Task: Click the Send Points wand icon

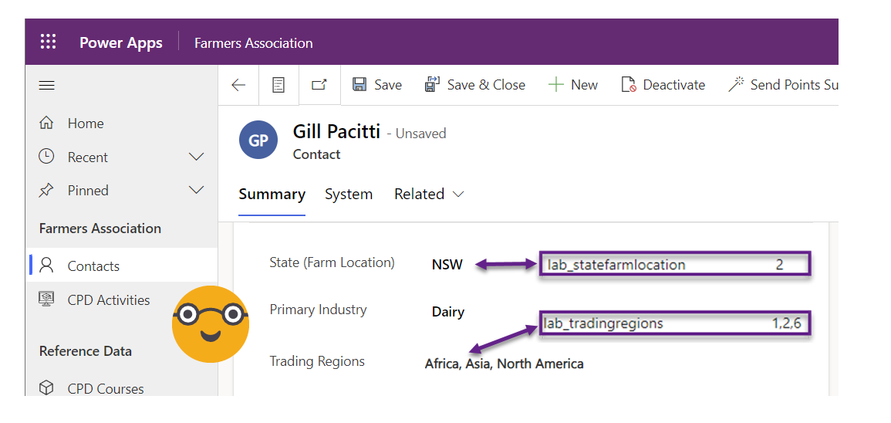Action: coord(737,85)
